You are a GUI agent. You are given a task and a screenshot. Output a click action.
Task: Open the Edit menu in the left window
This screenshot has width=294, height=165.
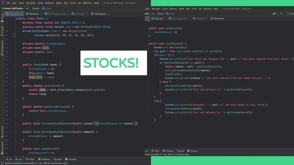[15, 3]
